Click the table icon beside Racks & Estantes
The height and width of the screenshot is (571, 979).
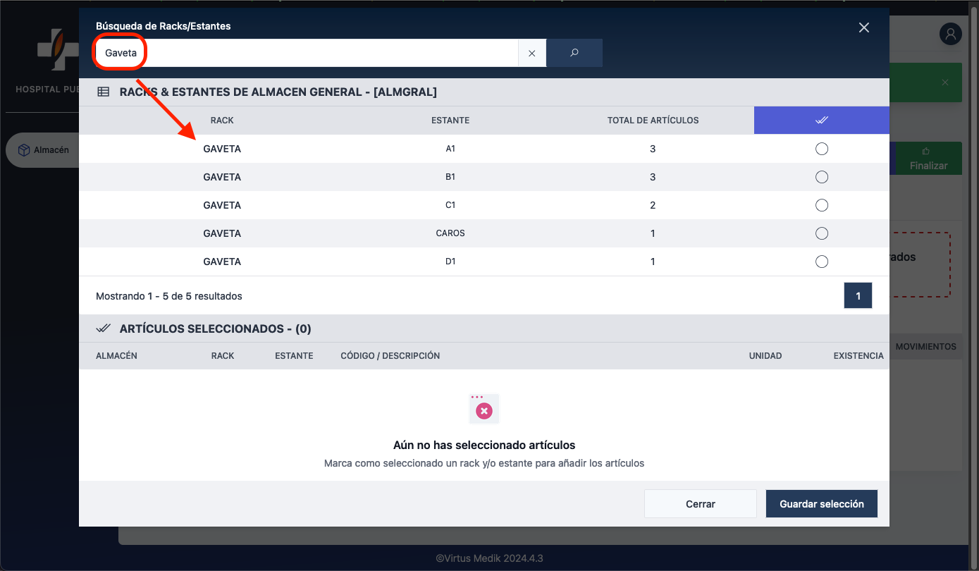point(103,92)
